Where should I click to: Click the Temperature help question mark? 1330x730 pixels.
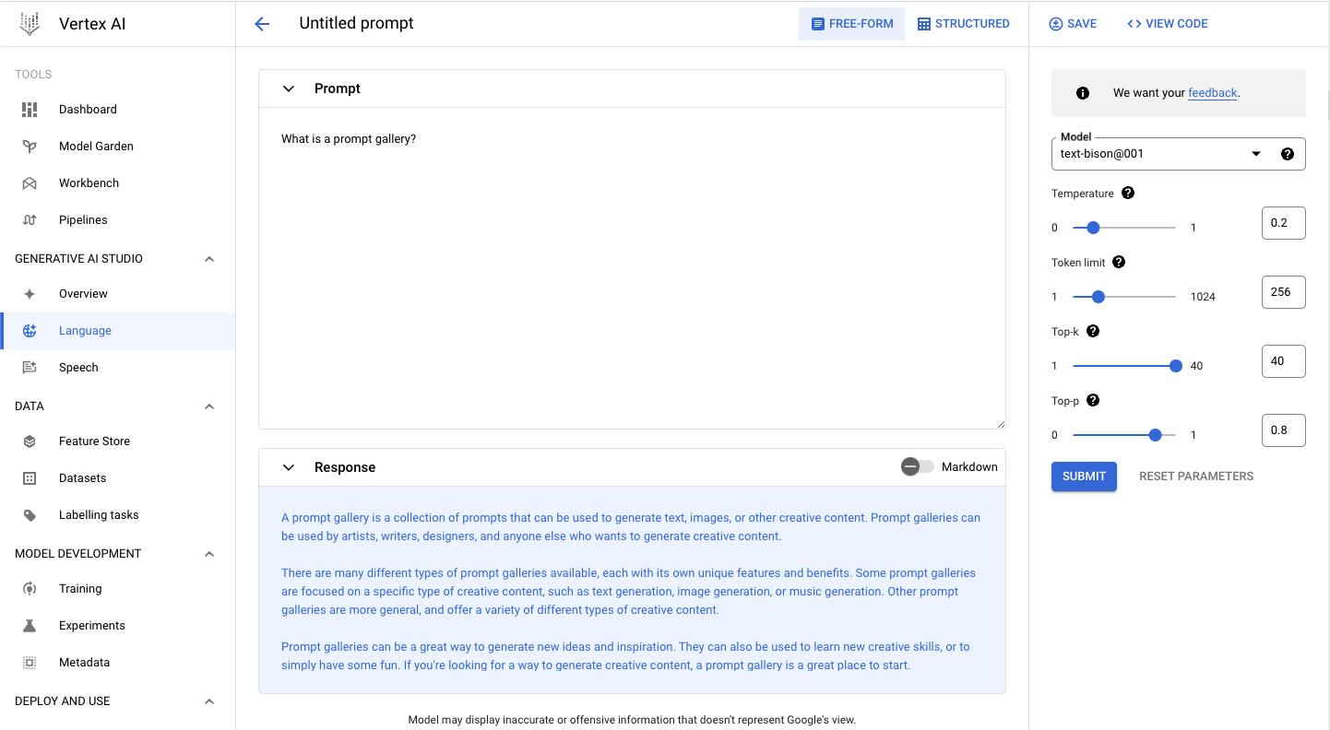(1128, 194)
